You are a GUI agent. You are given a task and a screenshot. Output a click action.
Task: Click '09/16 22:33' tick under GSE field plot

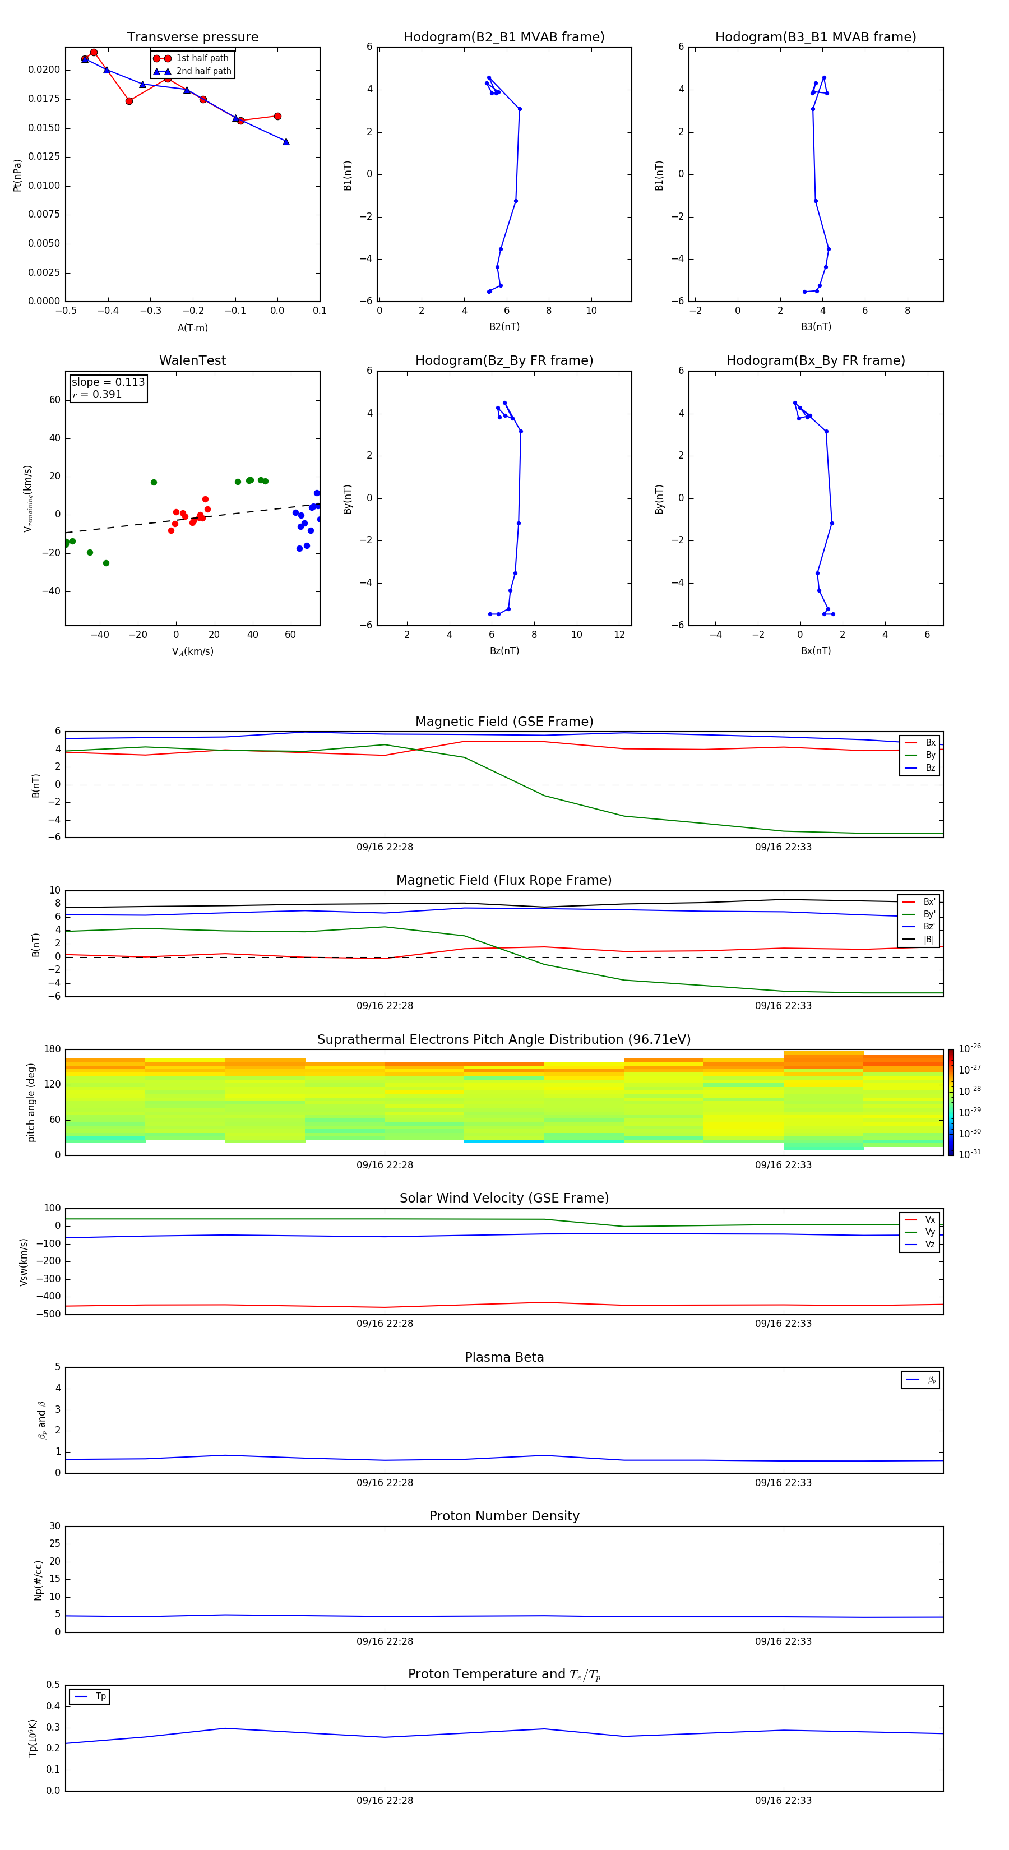point(783,848)
